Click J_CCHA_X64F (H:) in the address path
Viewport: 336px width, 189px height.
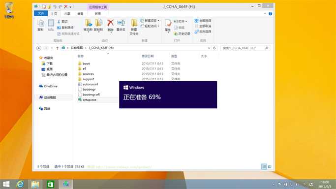pyautogui.click(x=101, y=48)
